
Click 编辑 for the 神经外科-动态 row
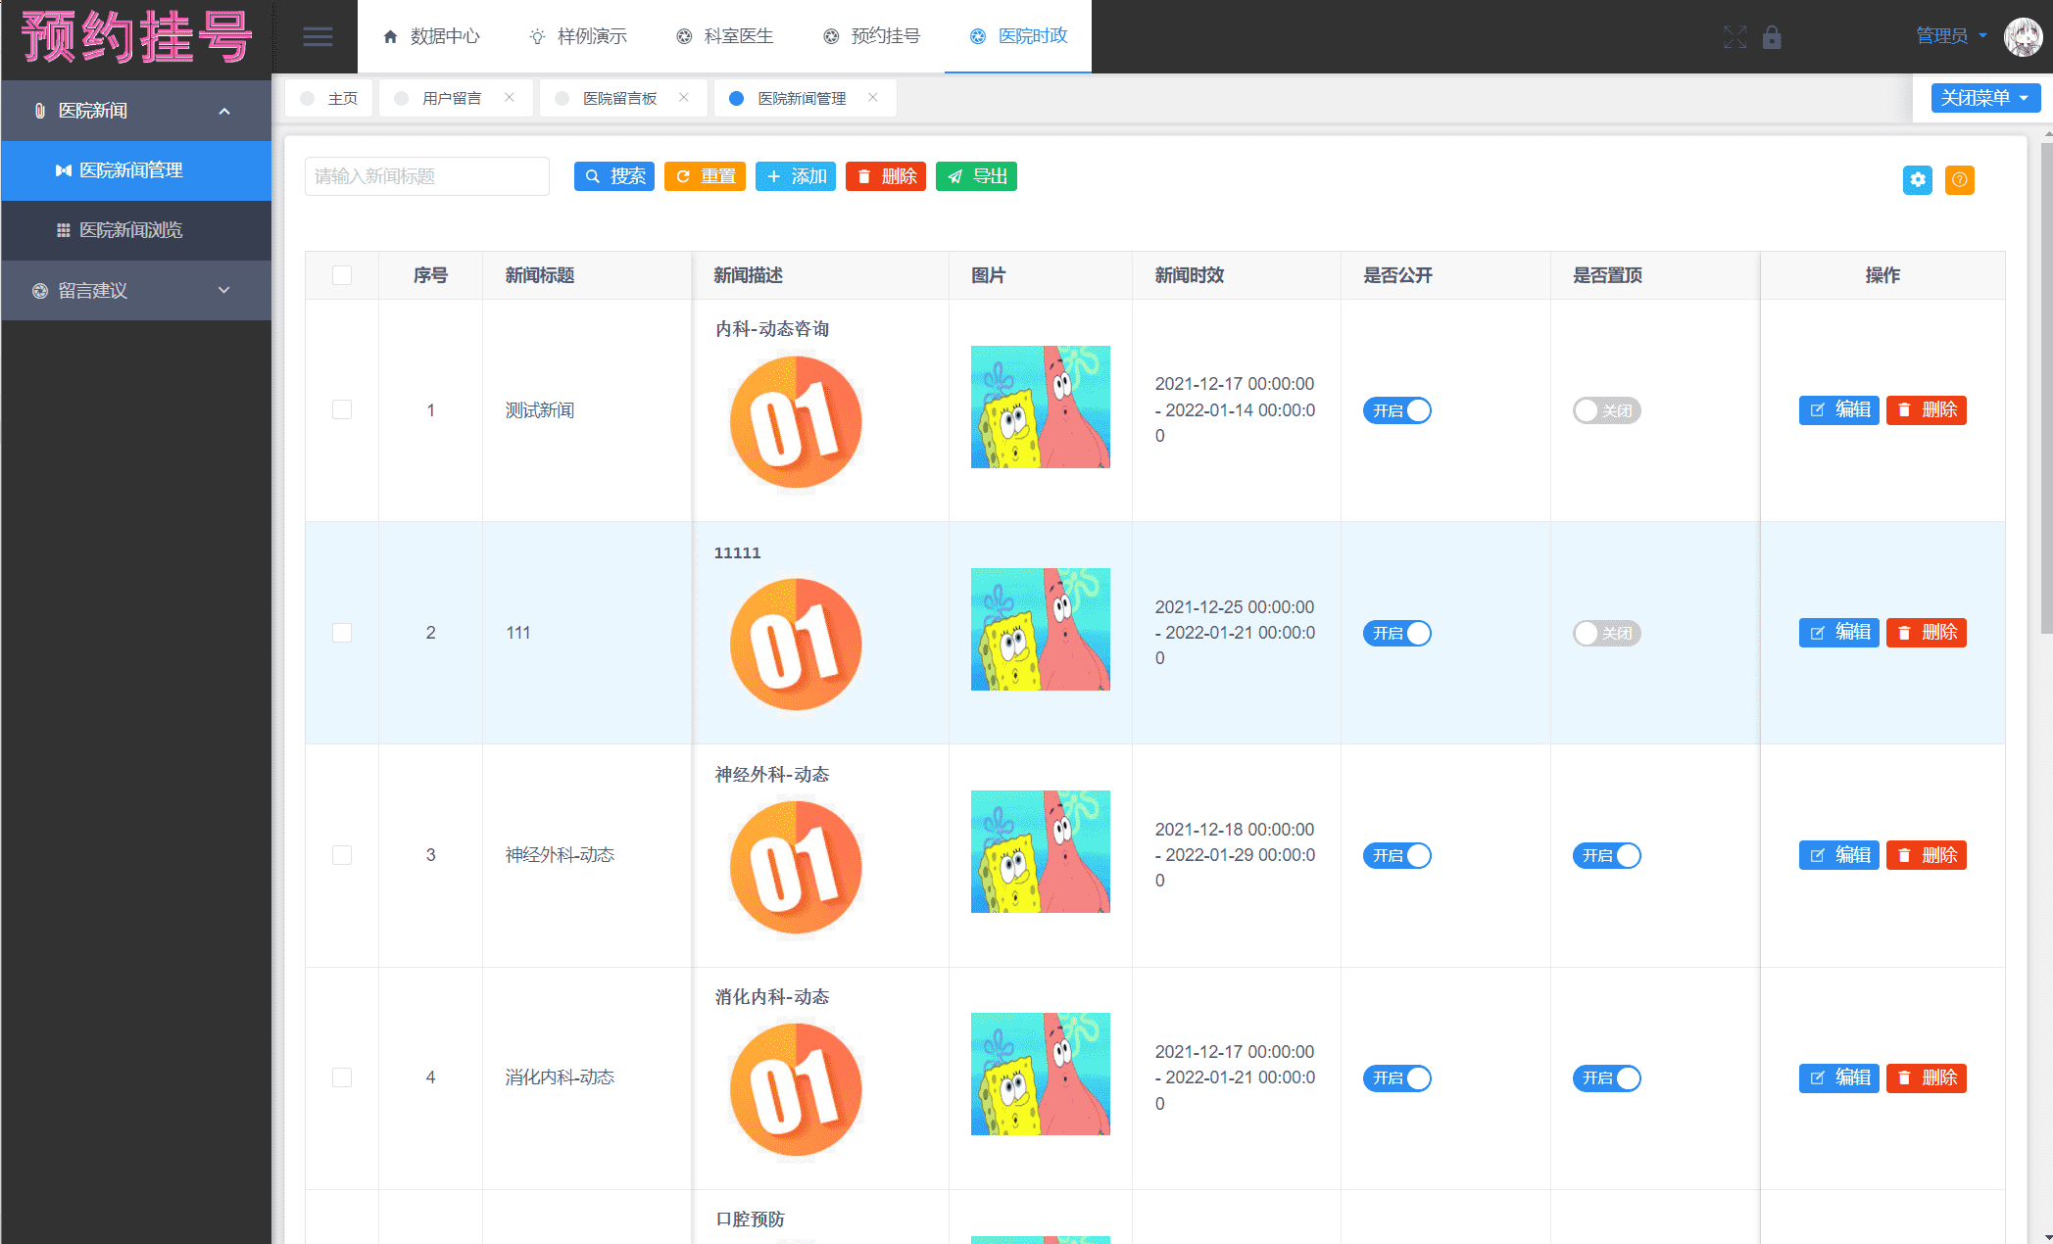(x=1838, y=855)
